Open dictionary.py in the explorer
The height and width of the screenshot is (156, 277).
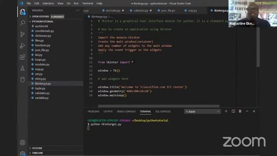[x=56, y=36]
